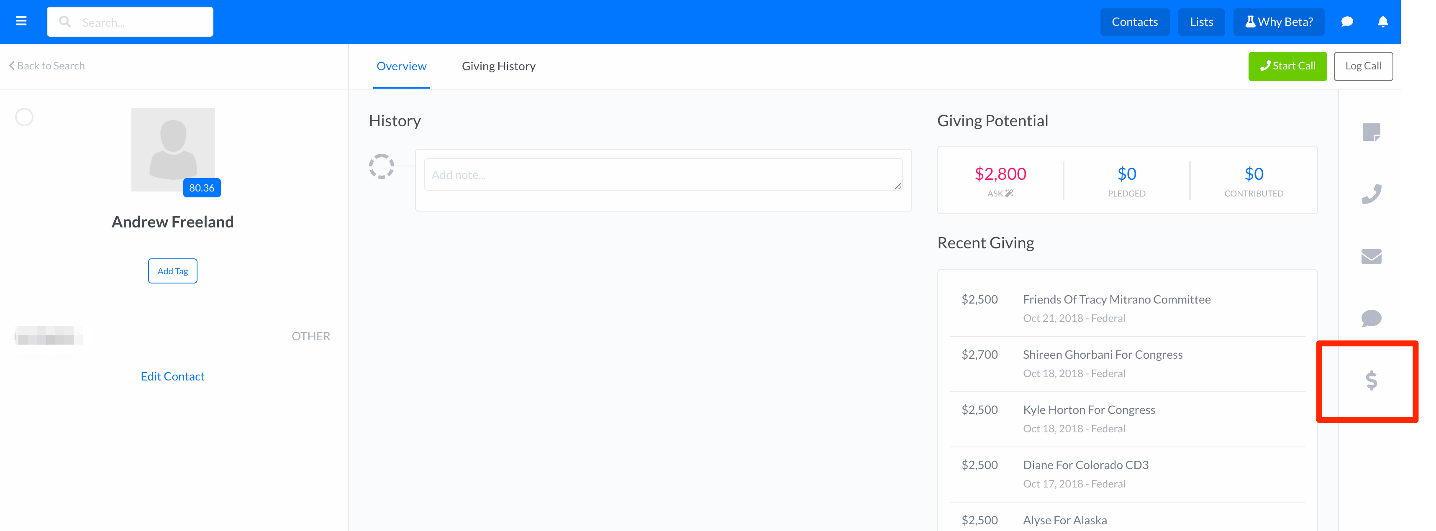Click the search magnifier icon
Image resolution: width=1436 pixels, height=531 pixels.
pyautogui.click(x=65, y=22)
